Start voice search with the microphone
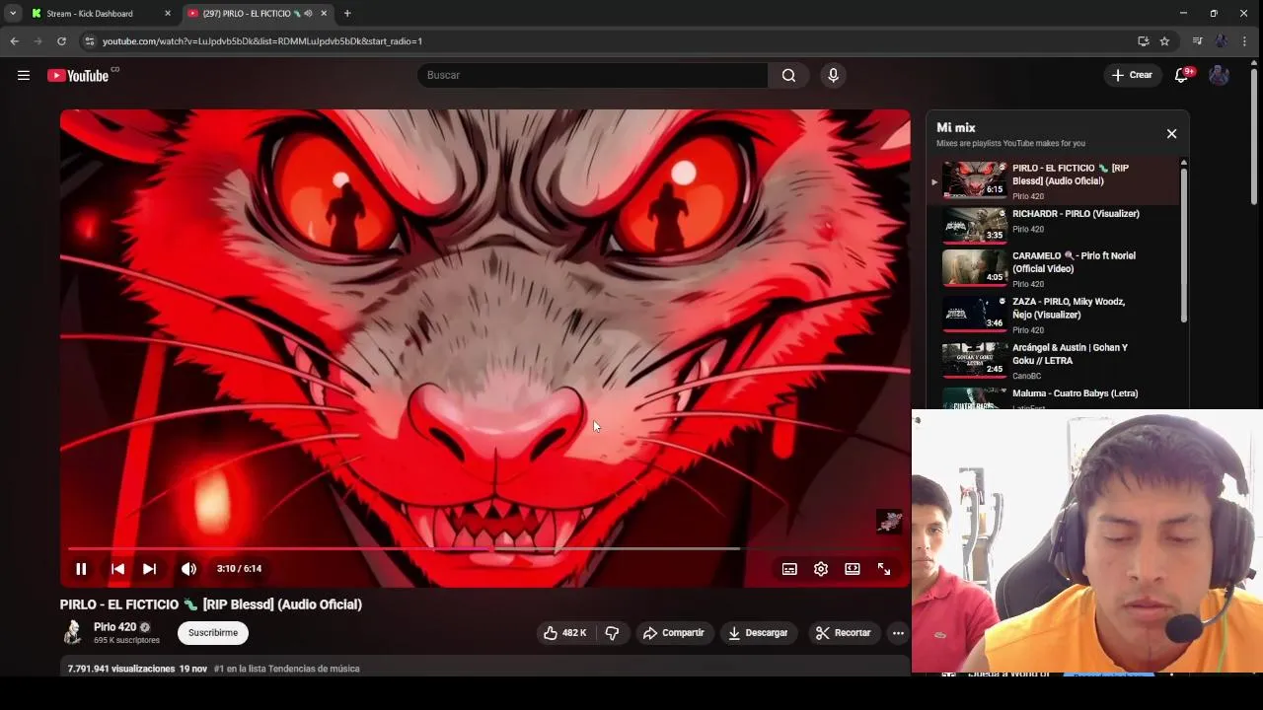Screen dimensions: 1263x710 click(x=833, y=75)
